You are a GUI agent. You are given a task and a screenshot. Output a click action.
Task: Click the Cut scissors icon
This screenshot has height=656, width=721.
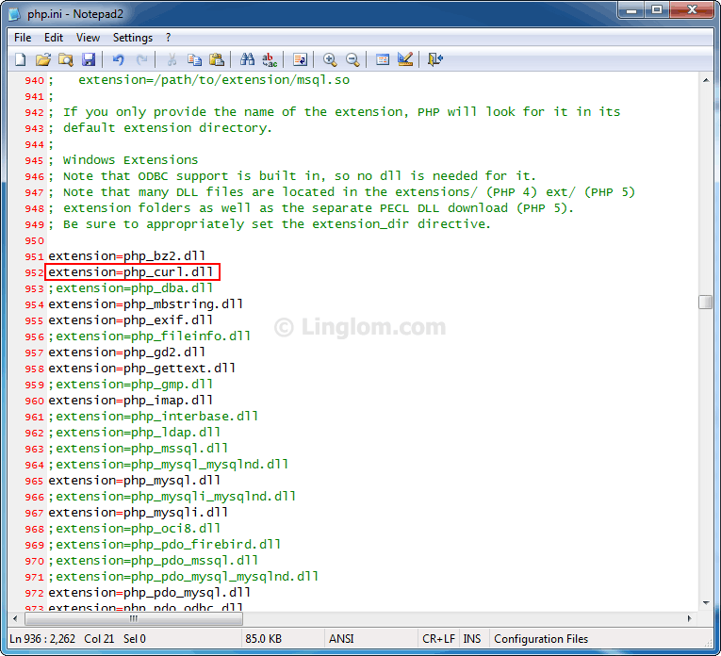click(172, 59)
